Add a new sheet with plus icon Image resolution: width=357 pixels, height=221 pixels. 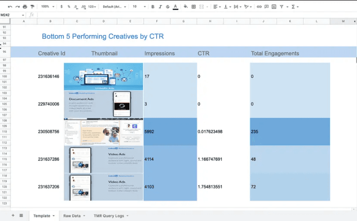tap(13, 215)
